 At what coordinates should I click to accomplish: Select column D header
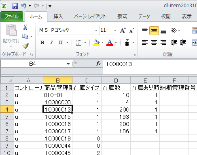click(x=116, y=80)
